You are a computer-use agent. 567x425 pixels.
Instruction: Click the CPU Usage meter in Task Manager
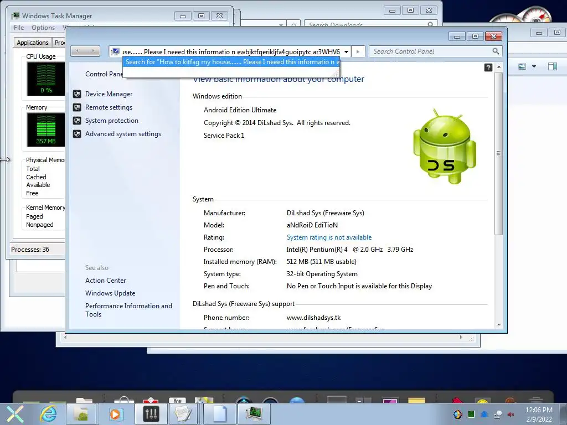pyautogui.click(x=45, y=79)
